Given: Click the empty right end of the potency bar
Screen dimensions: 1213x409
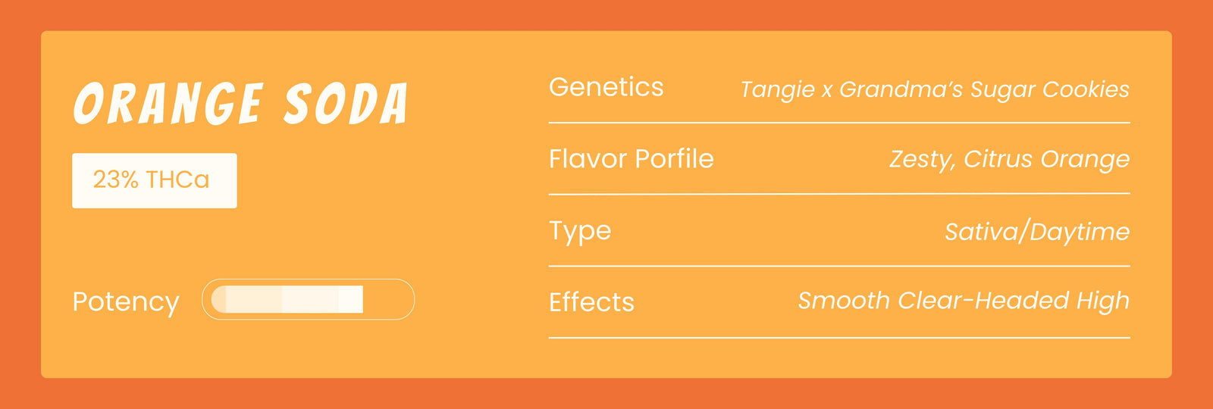Looking at the screenshot, I should point(388,299).
